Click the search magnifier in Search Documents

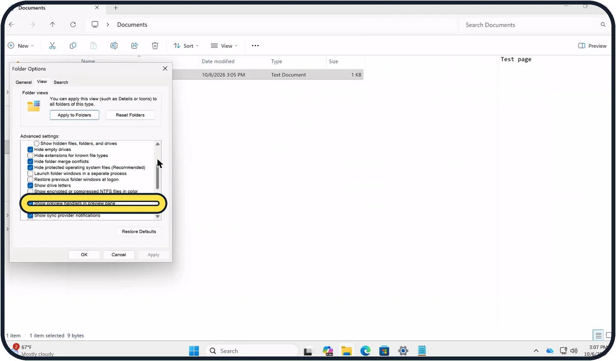click(x=603, y=25)
